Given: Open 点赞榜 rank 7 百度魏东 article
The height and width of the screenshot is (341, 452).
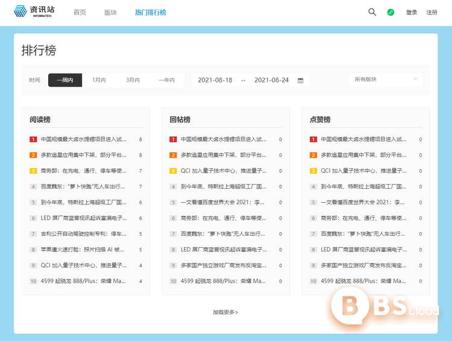Looking at the screenshot, I should (363, 234).
